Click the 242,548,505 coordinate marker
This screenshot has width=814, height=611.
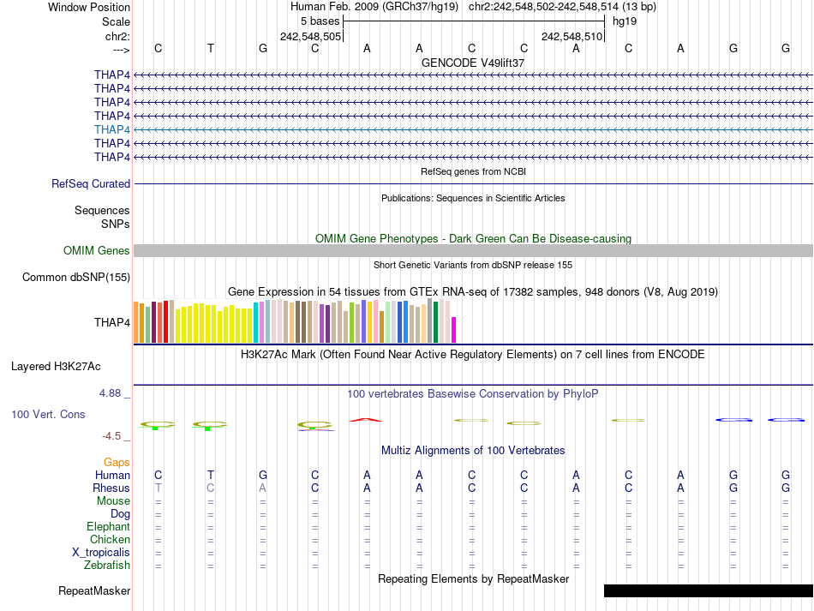310,36
